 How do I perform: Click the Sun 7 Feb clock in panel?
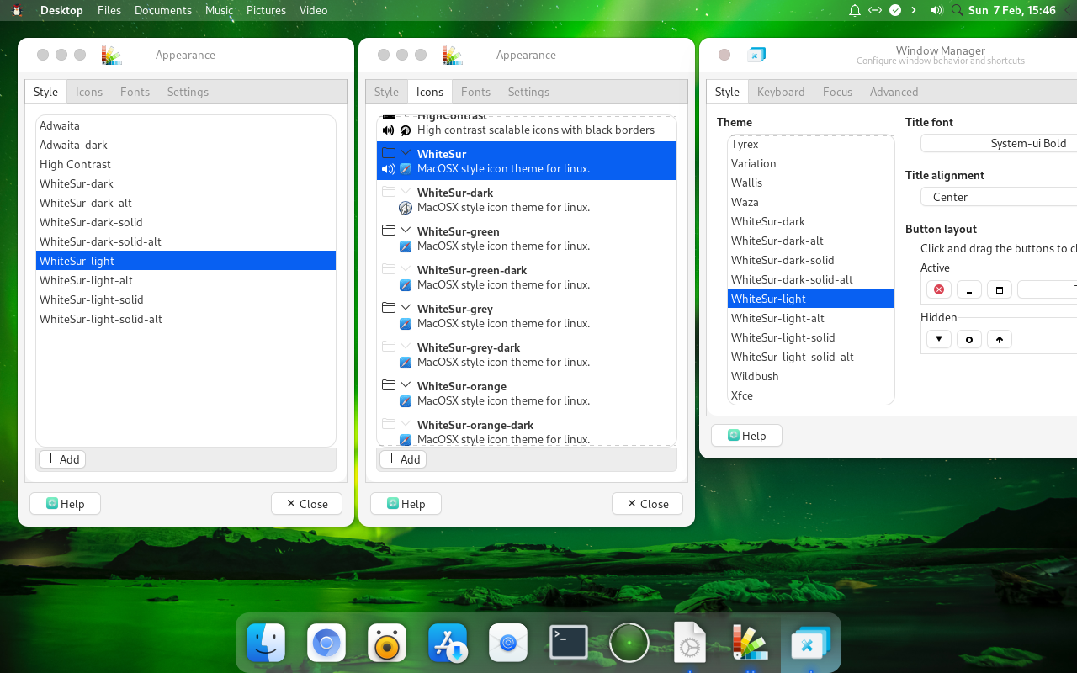coord(1011,10)
